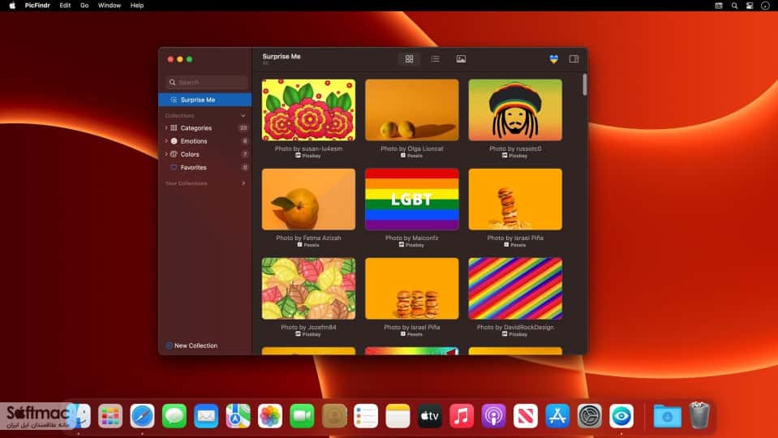This screenshot has height=438, width=778.
Task: Open the Window menu
Action: [110, 6]
